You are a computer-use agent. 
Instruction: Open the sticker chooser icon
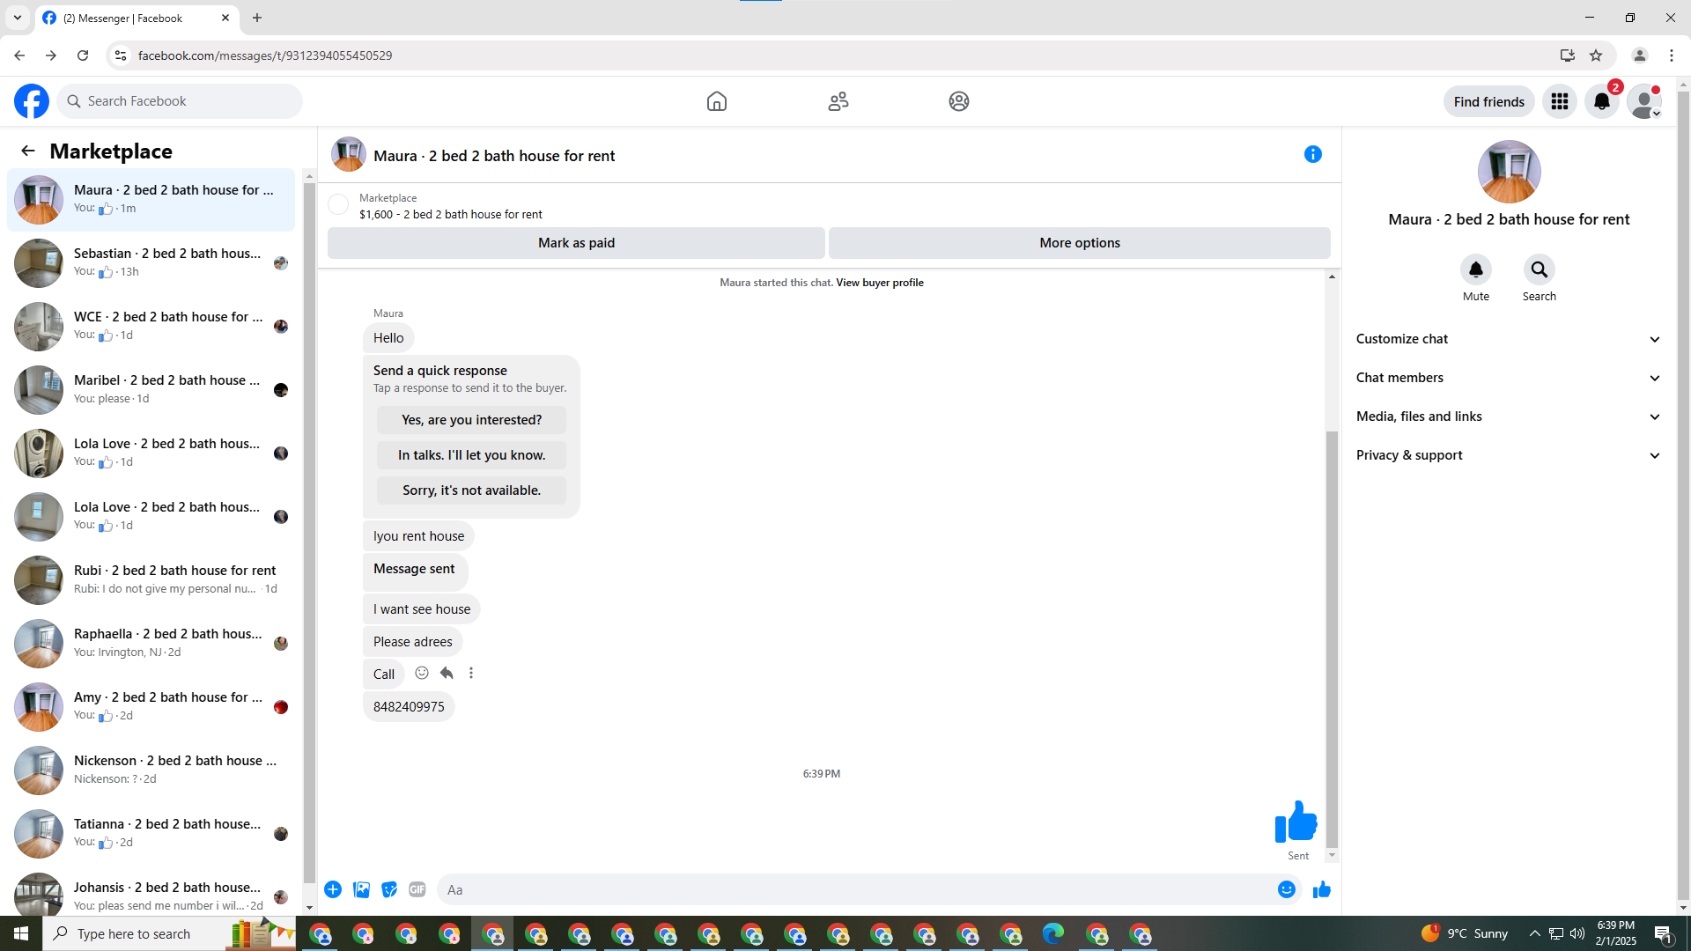389,889
